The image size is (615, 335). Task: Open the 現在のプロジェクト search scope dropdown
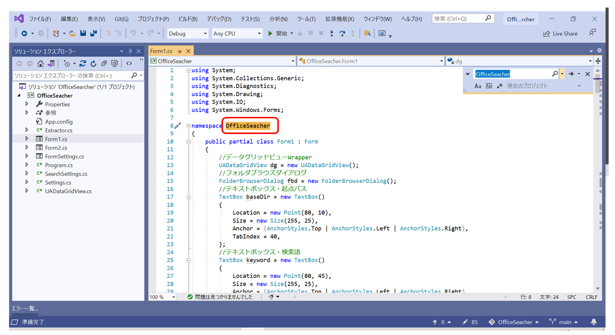click(x=543, y=86)
